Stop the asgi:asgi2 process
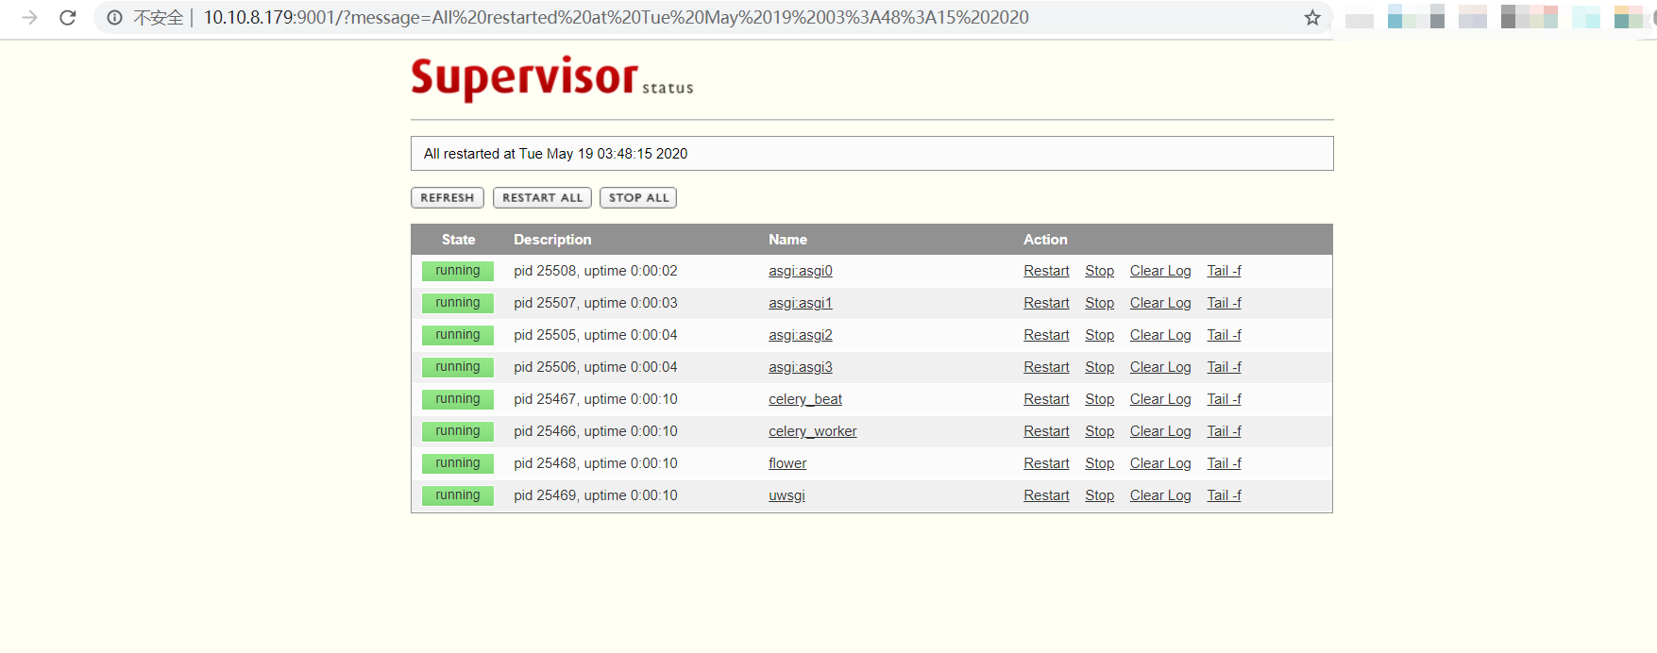The width and height of the screenshot is (1657, 653). 1099,335
